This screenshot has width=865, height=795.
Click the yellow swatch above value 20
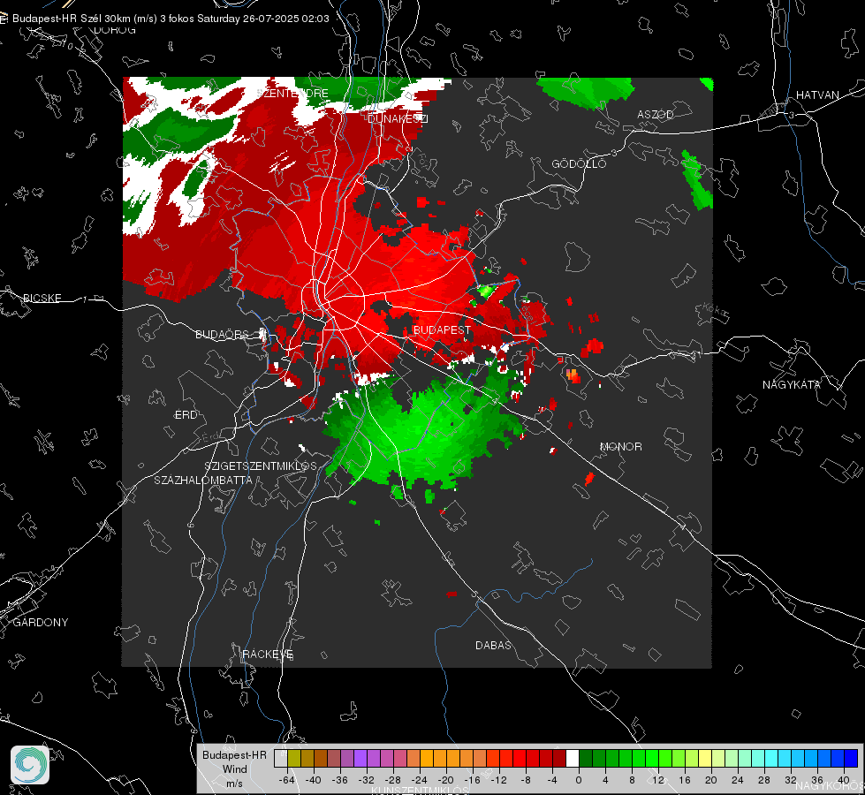[x=705, y=759]
